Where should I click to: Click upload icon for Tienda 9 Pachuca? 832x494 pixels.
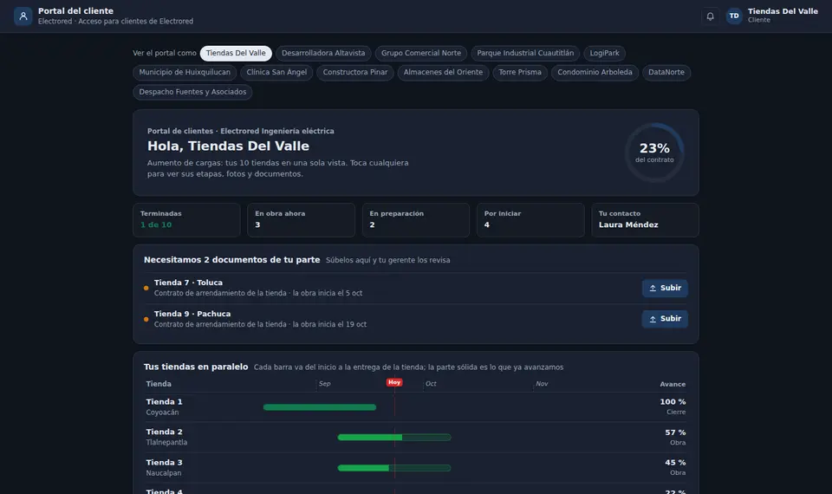click(653, 319)
